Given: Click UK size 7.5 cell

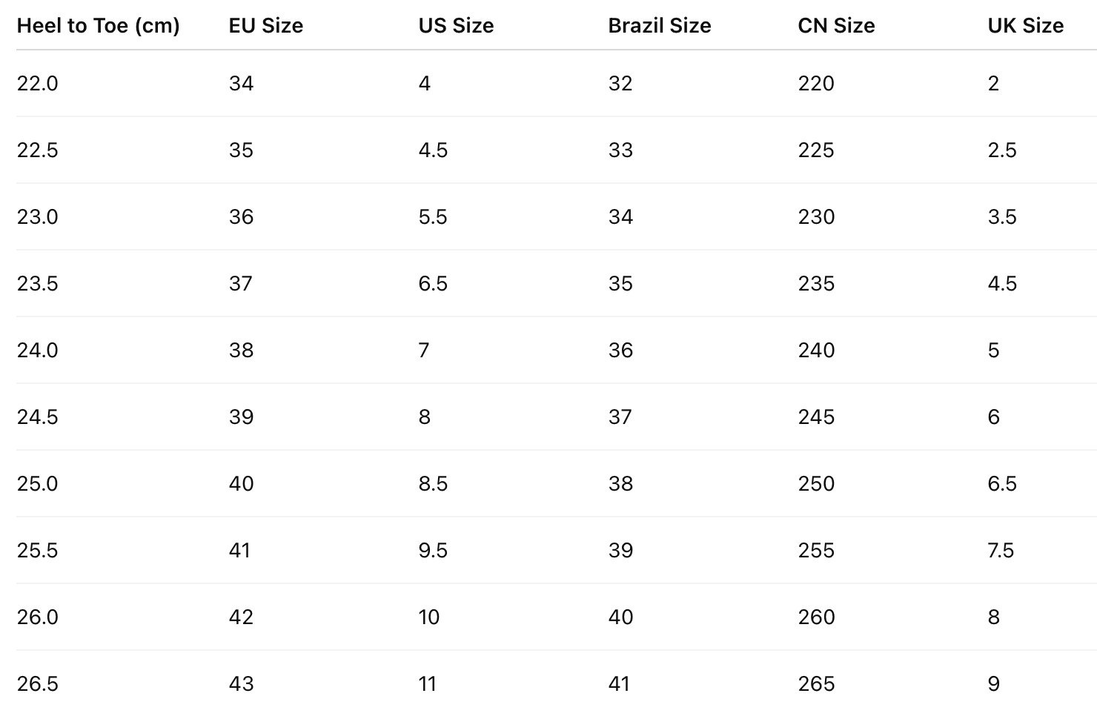Looking at the screenshot, I should point(1001,551).
